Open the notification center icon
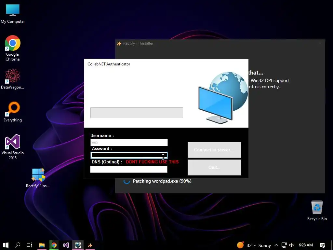The height and width of the screenshot is (250, 333). tap(322, 245)
